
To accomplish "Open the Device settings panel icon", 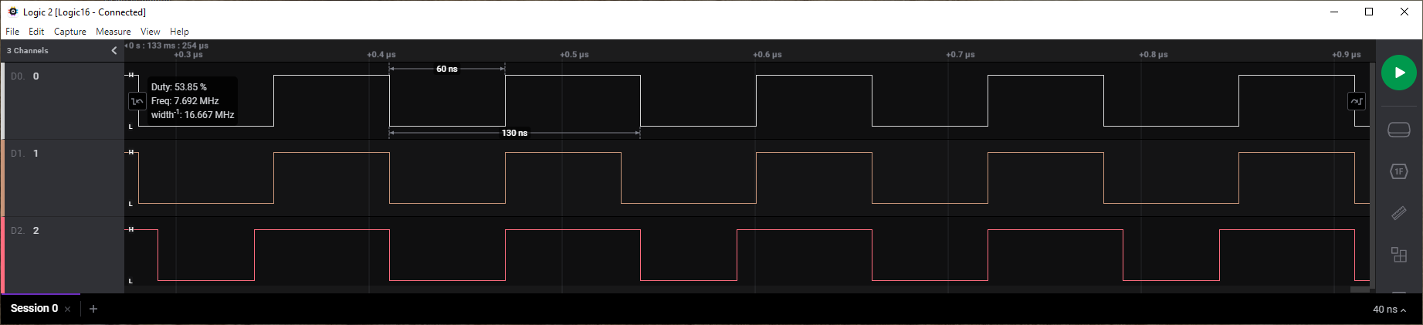I will pos(1398,130).
